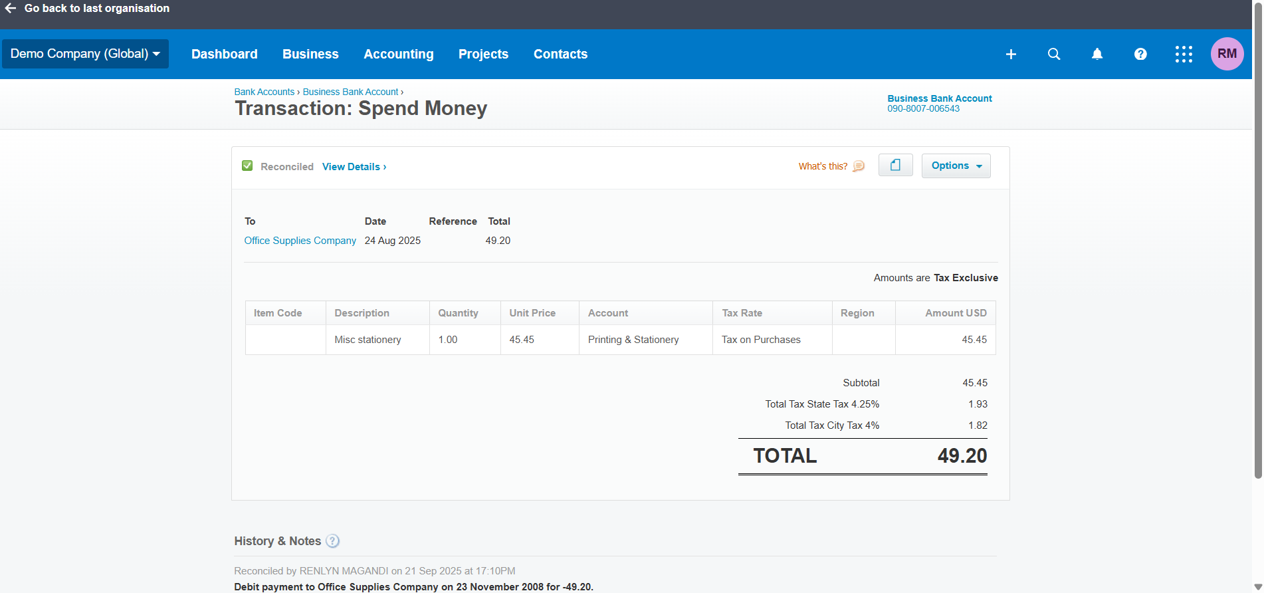1264x593 pixels.
Task: Click the green Reconciled checkbox
Action: pos(247,166)
